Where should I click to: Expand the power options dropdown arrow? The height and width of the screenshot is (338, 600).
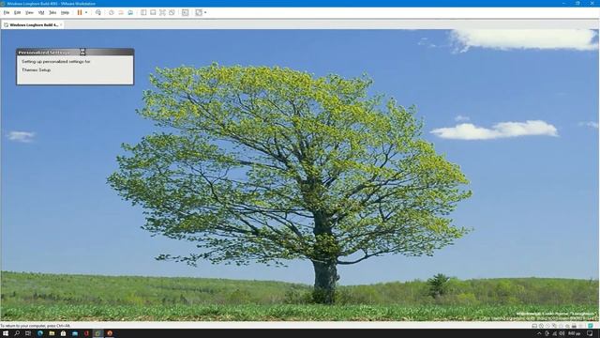(86, 12)
